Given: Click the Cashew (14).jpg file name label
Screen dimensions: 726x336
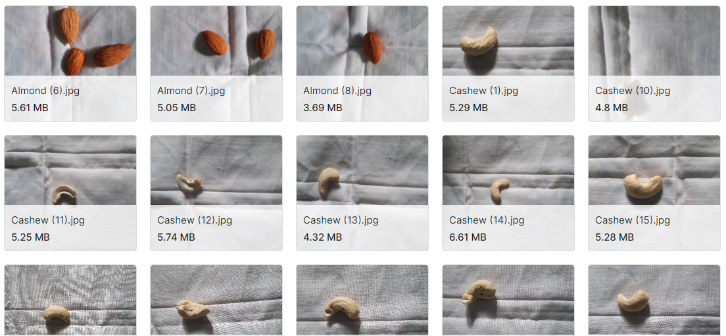Looking at the screenshot, I should [487, 220].
